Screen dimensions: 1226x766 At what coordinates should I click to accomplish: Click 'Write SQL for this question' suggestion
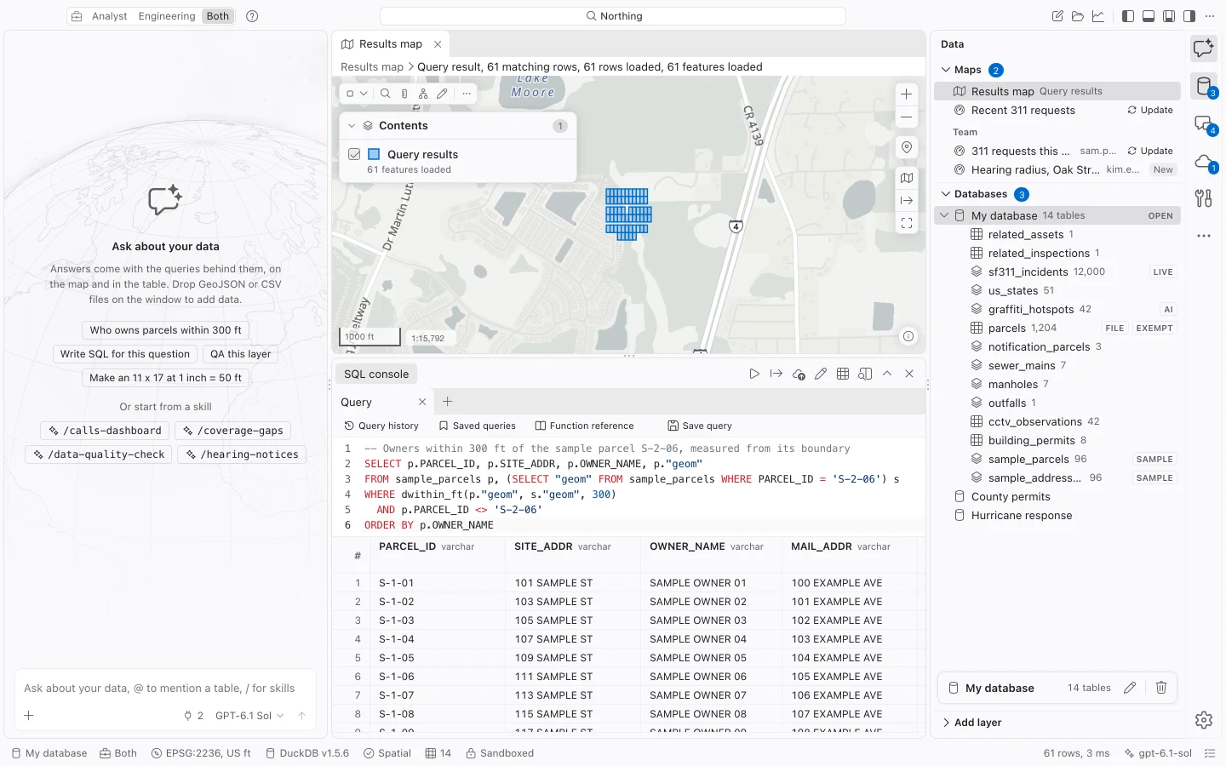[125, 354]
